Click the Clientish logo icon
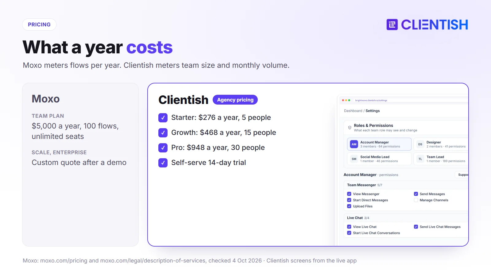491x276 pixels. (x=392, y=25)
